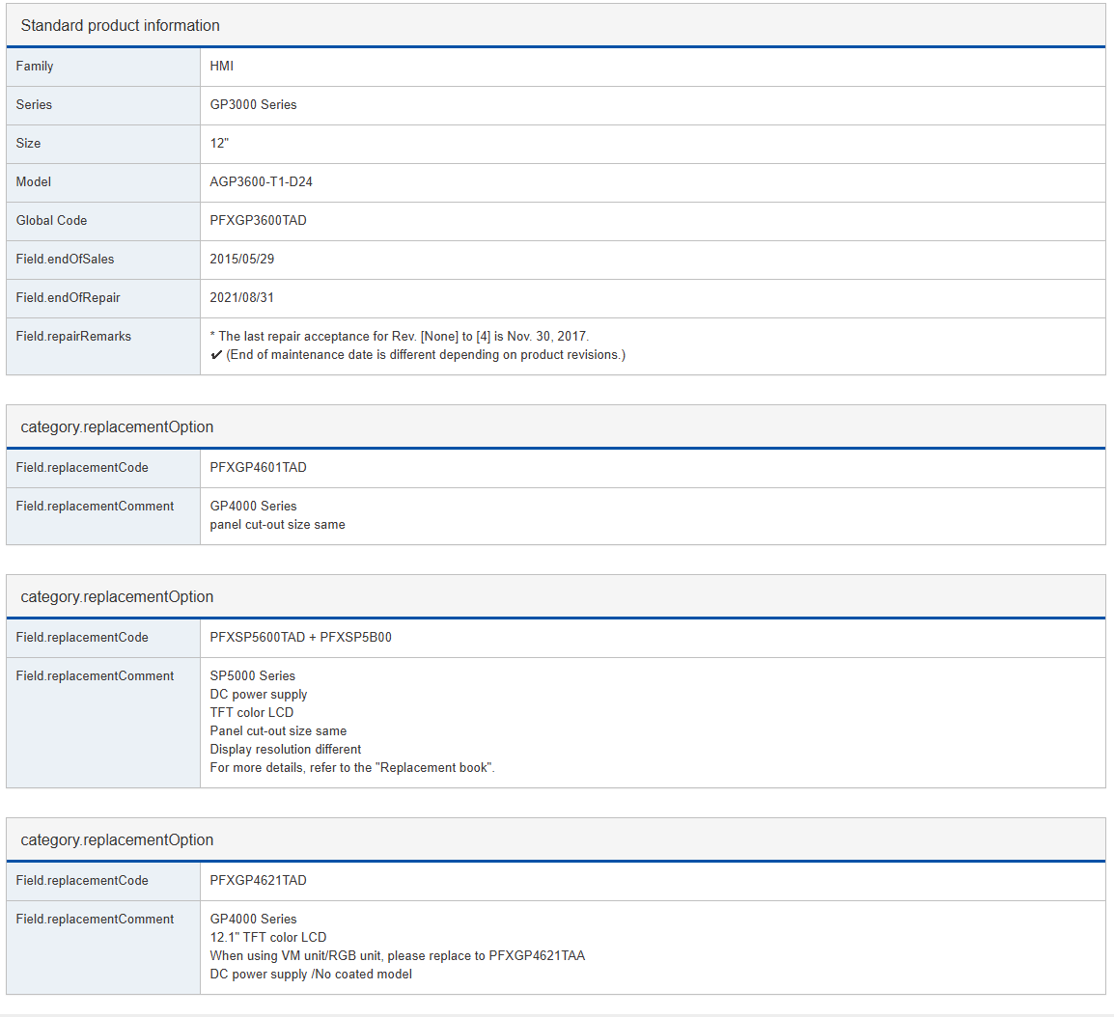Screen dimensions: 1114x1017
Task: Click the "When using VM unit/RGB unit" line
Action: point(398,955)
